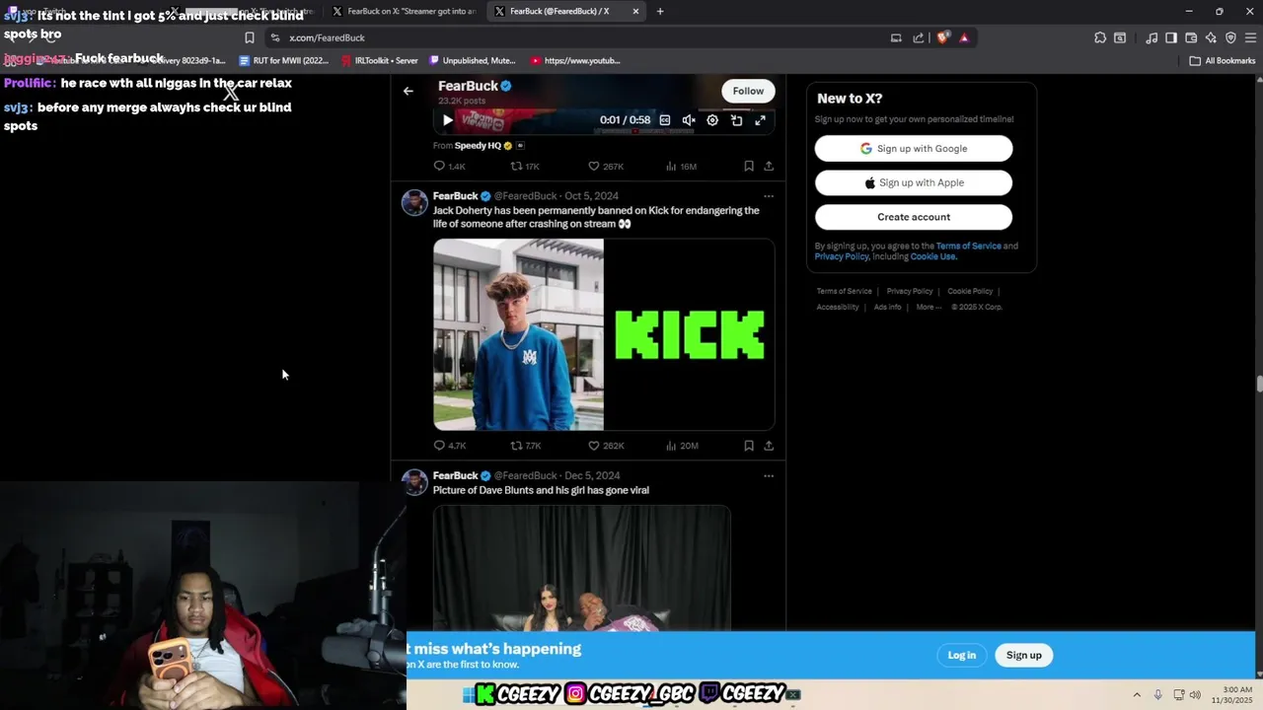The height and width of the screenshot is (710, 1263).
Task: Open more options on Jack Doherty post
Action: point(769,196)
